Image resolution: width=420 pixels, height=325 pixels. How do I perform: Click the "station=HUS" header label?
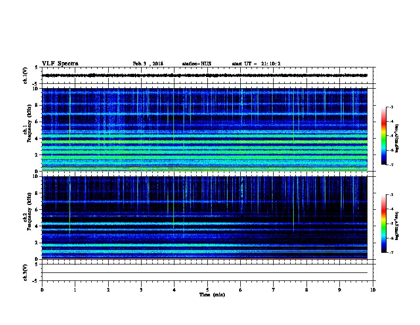tap(197, 64)
